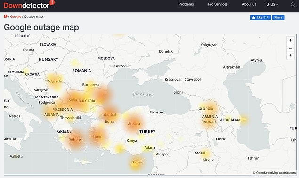This screenshot has height=178, width=299.
Task: Click the Izmir outage hotspot
Action: click(97, 136)
